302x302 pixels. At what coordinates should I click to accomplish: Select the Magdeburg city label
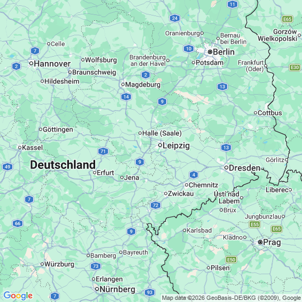pyautogui.click(x=143, y=84)
